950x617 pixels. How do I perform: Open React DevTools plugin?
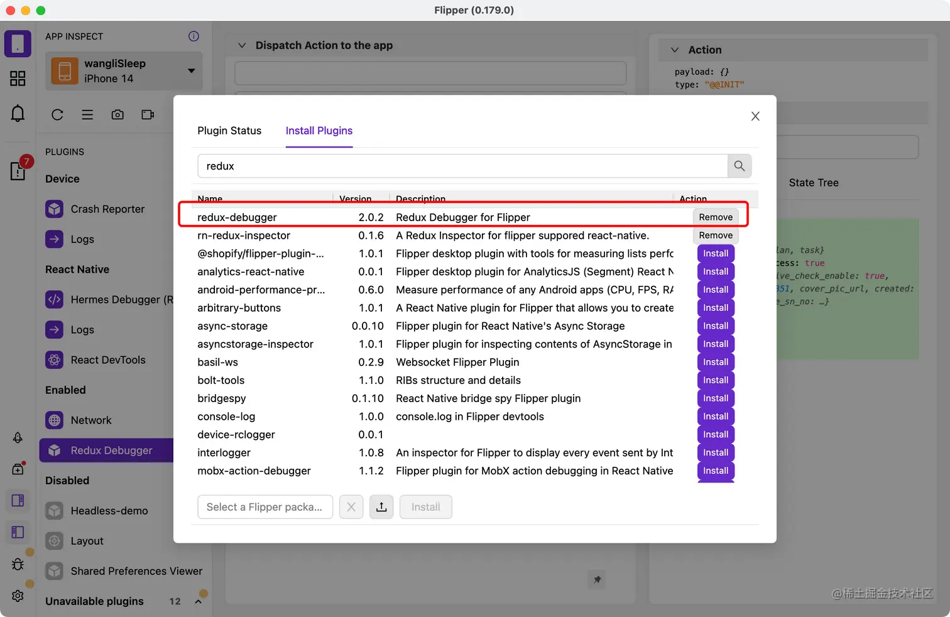[107, 359]
